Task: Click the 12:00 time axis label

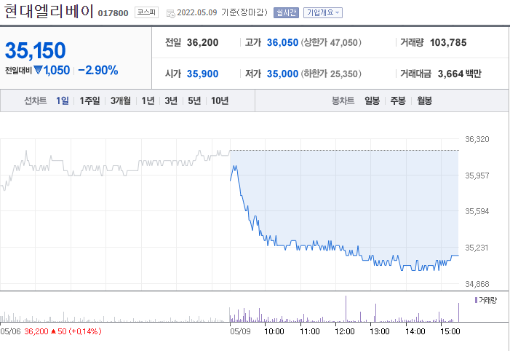Action: coord(344,331)
